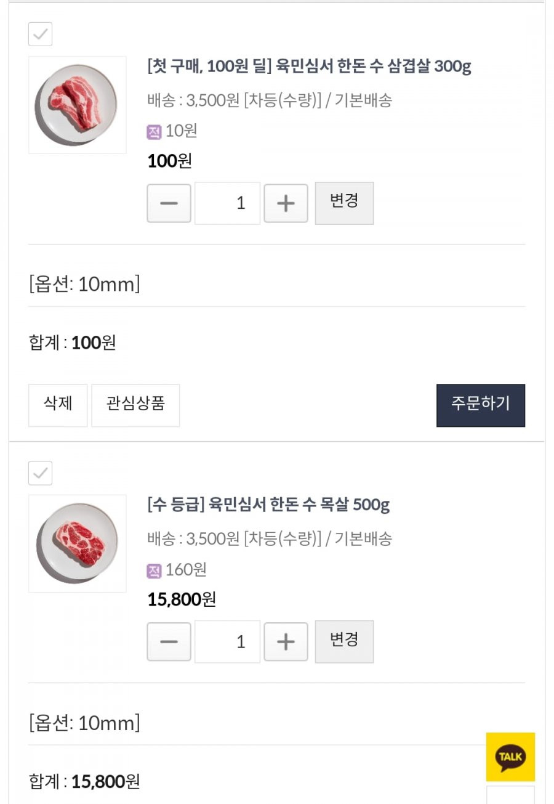This screenshot has height=804, width=554.
Task: Increase moksal 500g quantity with plus
Action: click(286, 641)
